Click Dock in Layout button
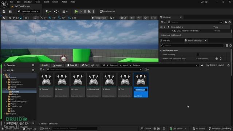 215,65
